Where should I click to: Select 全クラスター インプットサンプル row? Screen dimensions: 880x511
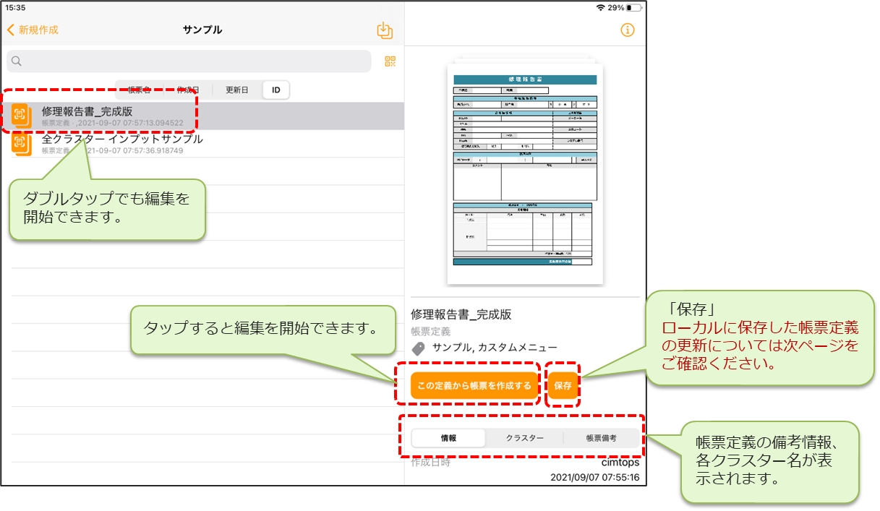(202, 143)
